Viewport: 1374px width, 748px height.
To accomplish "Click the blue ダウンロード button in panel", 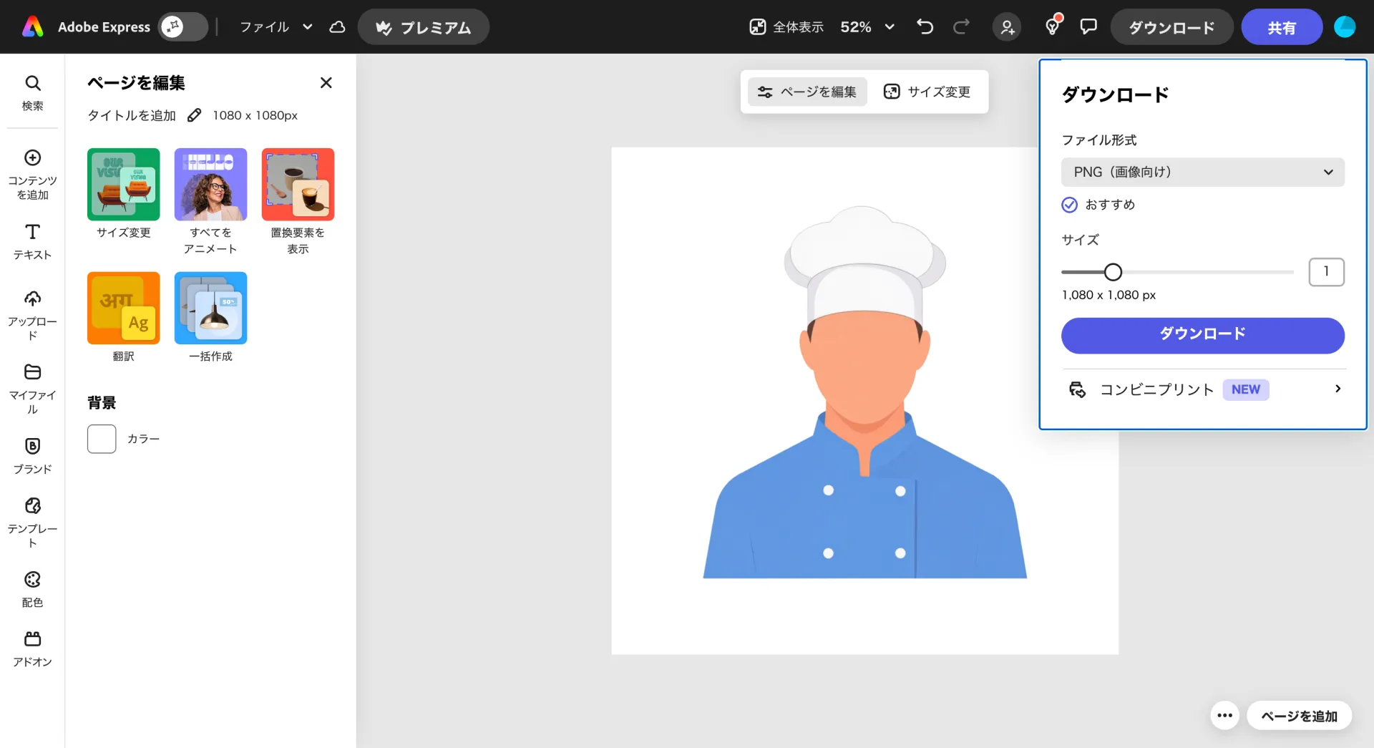I will [x=1202, y=335].
